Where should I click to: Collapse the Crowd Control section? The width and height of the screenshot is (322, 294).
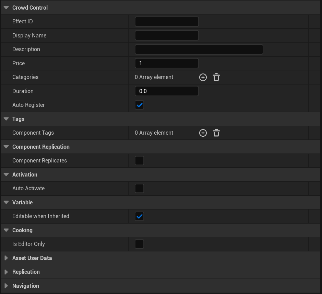(6, 8)
